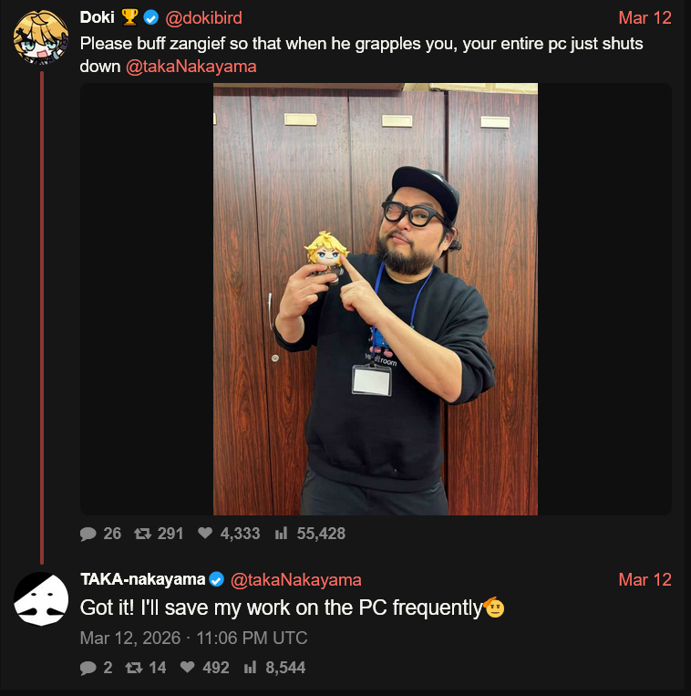Click the heart icon showing 492 likes

coord(188,667)
